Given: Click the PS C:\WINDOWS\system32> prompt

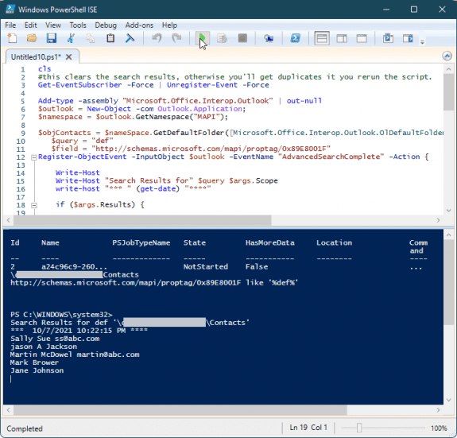Looking at the screenshot, I should 61,315.
